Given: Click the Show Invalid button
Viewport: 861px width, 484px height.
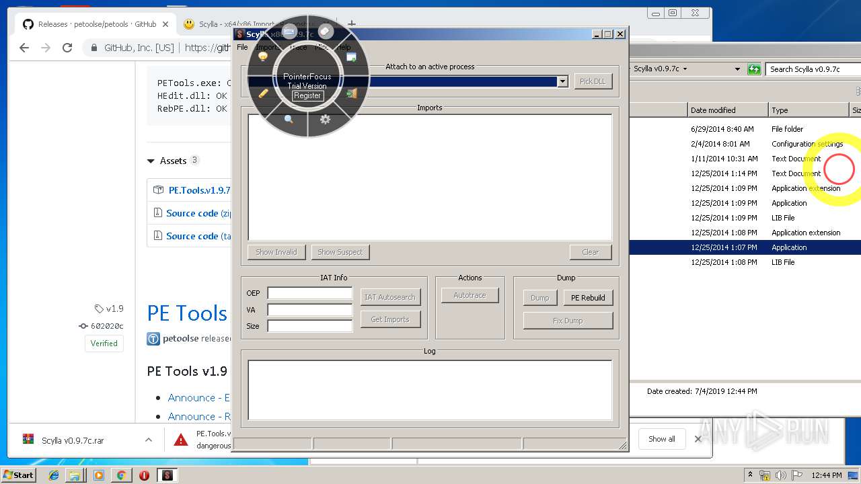Looking at the screenshot, I should [276, 252].
